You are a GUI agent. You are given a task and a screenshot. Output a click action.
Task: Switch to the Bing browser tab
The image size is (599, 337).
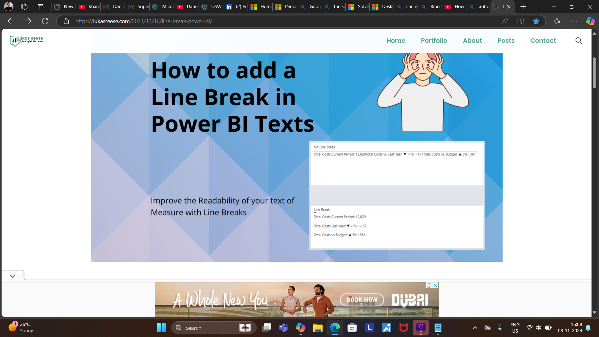point(431,7)
